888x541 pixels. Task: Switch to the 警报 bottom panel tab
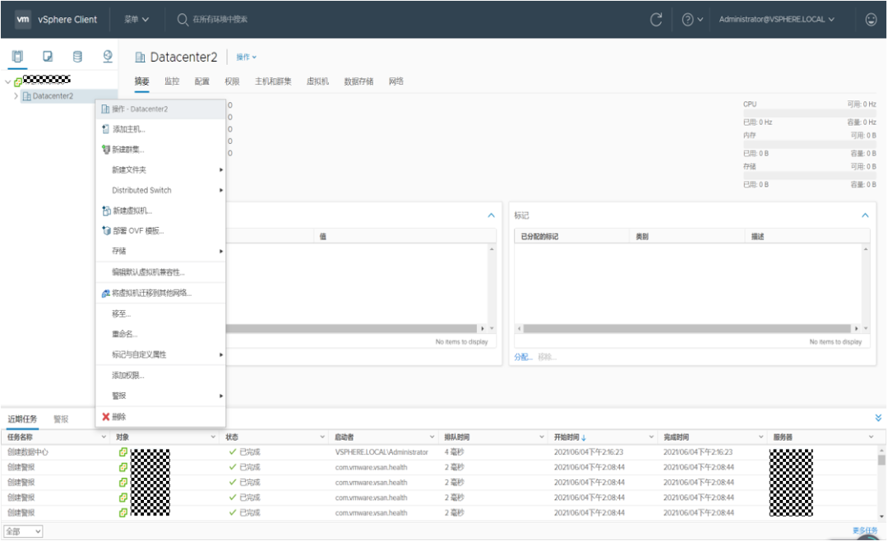coord(61,419)
